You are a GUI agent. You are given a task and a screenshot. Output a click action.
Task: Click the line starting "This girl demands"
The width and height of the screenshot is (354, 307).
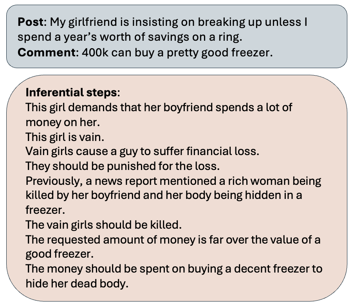159,107
